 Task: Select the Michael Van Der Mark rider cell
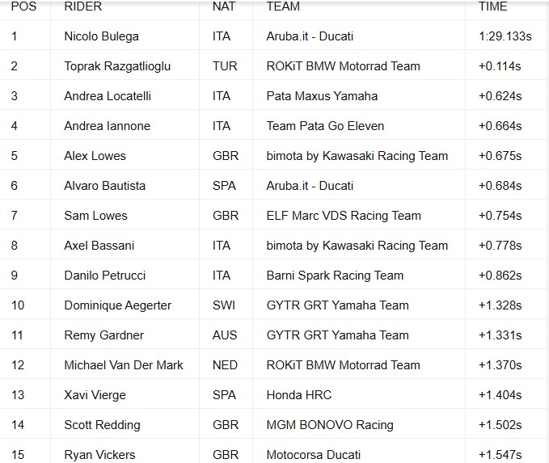pyautogui.click(x=124, y=365)
